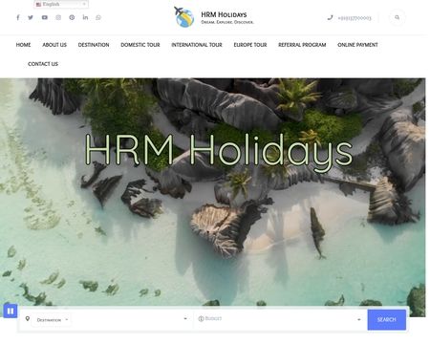Open the Pinterest social icon
This screenshot has height=344, width=430.
tap(72, 17)
